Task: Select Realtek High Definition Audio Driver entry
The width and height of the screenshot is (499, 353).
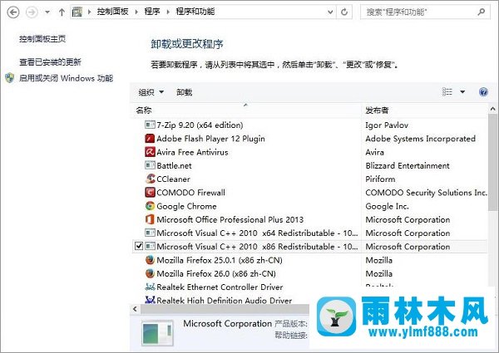Action: click(225, 300)
